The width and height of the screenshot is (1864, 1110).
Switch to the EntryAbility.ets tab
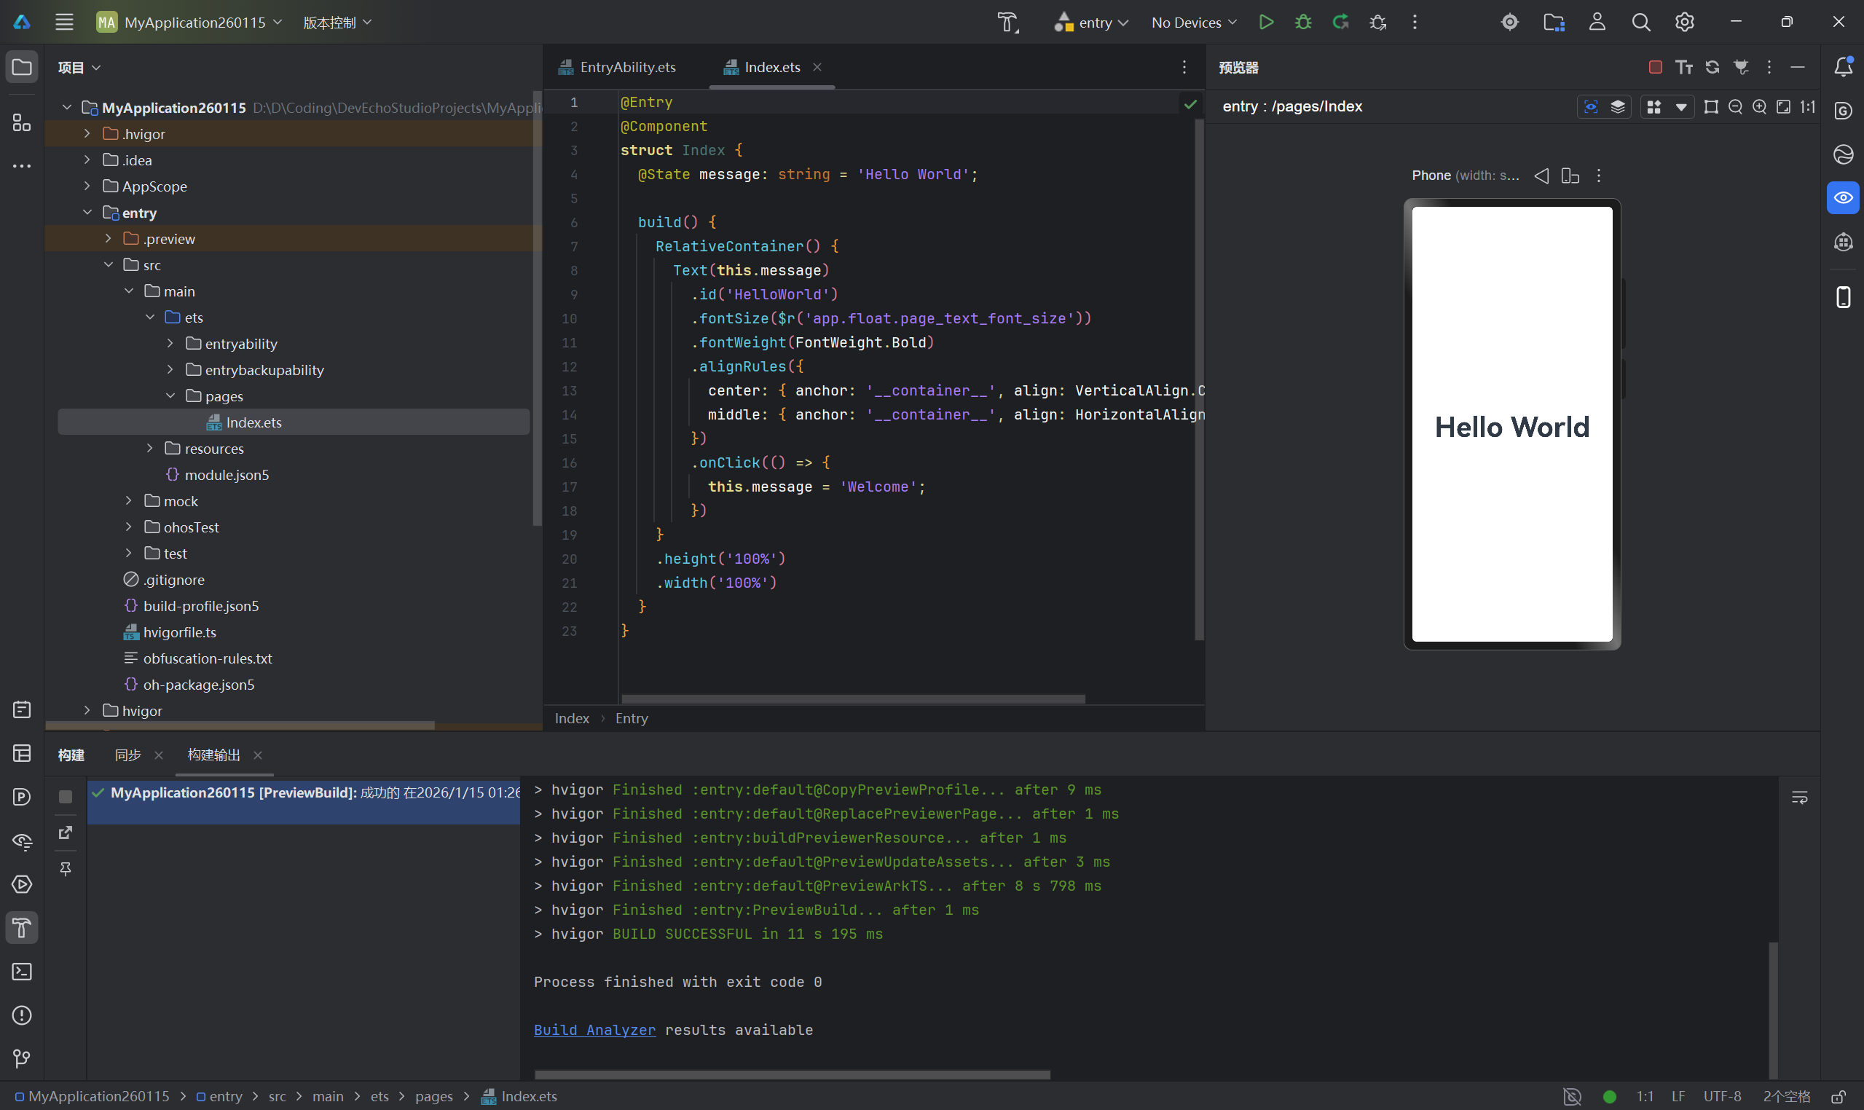(x=627, y=67)
